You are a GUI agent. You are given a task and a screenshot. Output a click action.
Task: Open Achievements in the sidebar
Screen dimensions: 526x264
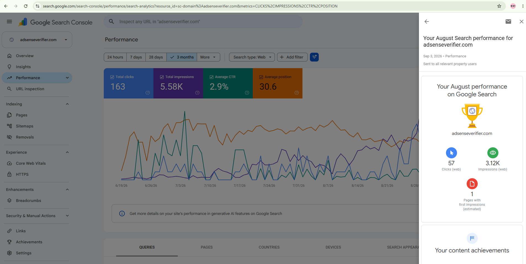pyautogui.click(x=37, y=242)
